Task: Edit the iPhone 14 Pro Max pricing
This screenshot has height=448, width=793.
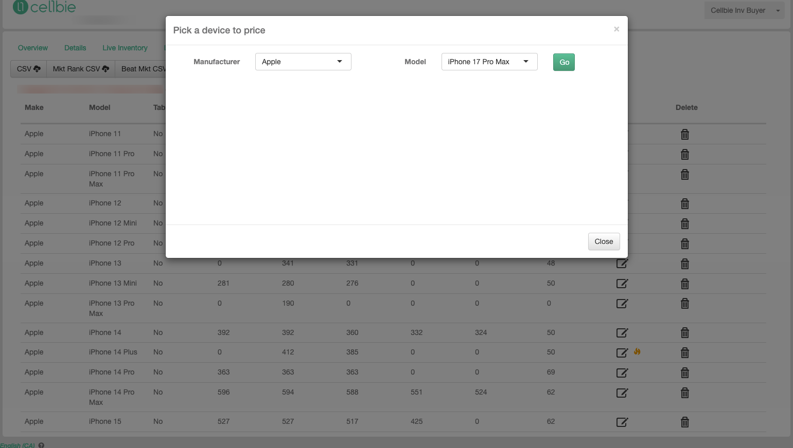Action: coord(622,393)
